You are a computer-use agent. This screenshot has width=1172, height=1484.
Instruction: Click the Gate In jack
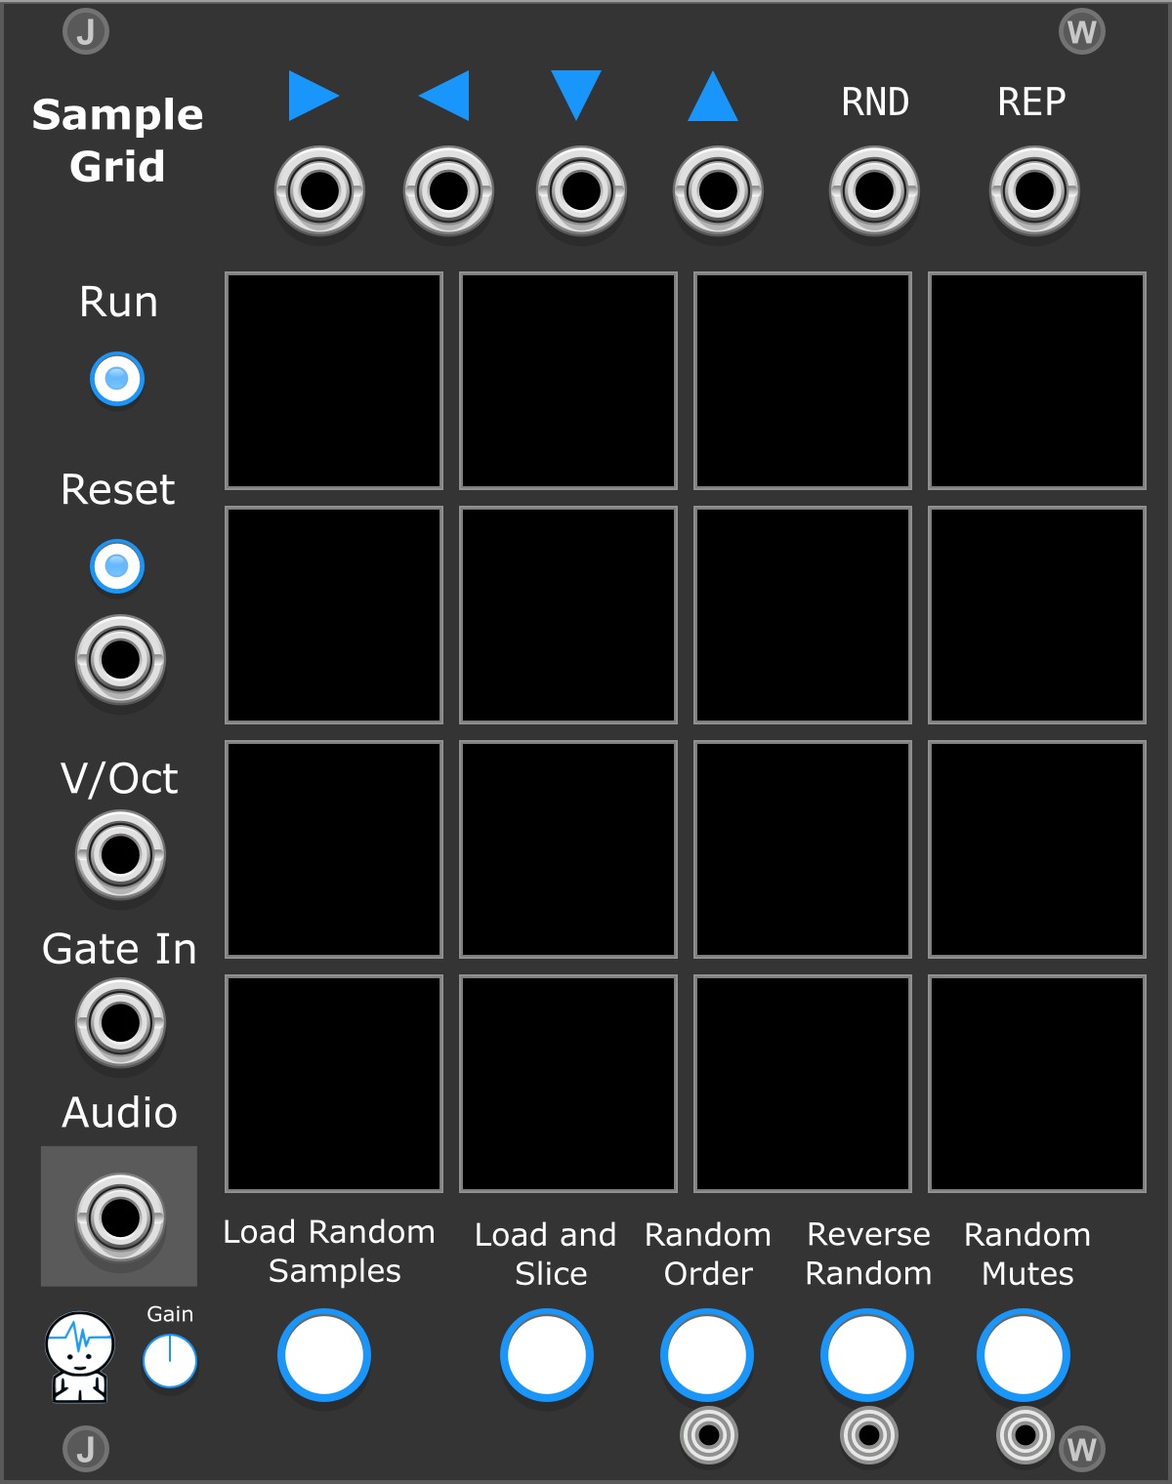(x=120, y=1023)
